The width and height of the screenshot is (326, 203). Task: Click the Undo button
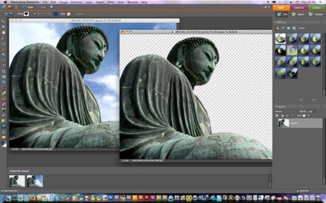28,7
